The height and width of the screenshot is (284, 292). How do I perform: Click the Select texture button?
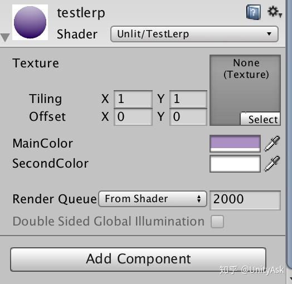[x=260, y=119]
